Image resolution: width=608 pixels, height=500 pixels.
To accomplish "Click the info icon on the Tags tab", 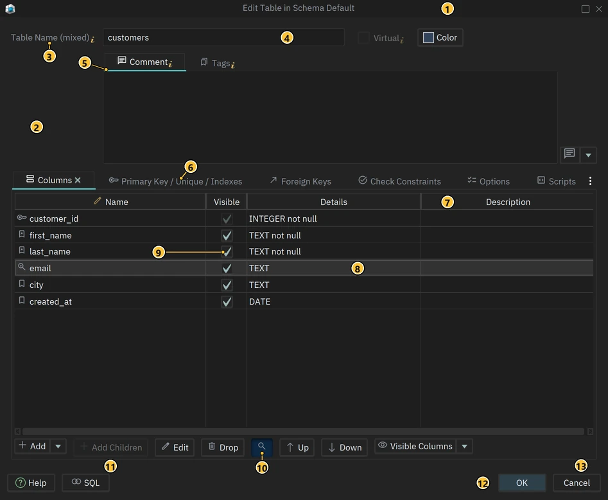I will coord(232,65).
